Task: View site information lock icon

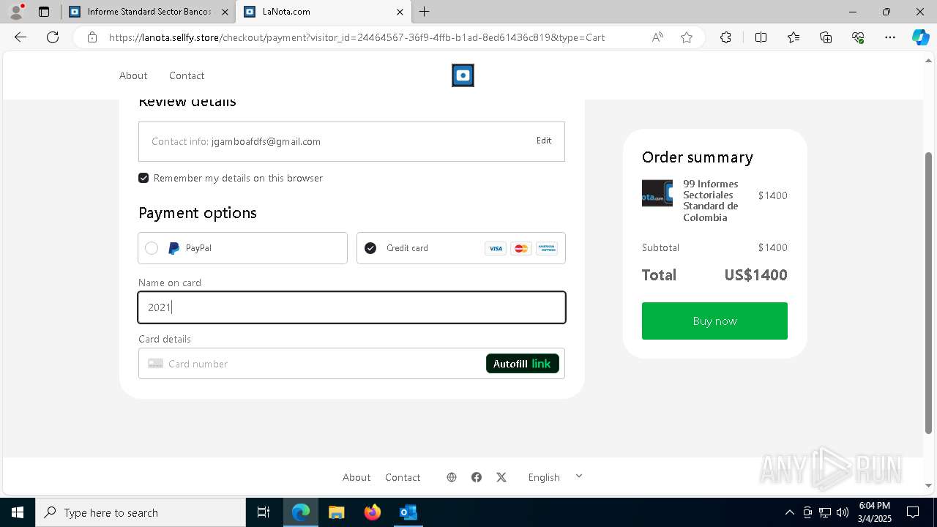Action: [x=92, y=37]
